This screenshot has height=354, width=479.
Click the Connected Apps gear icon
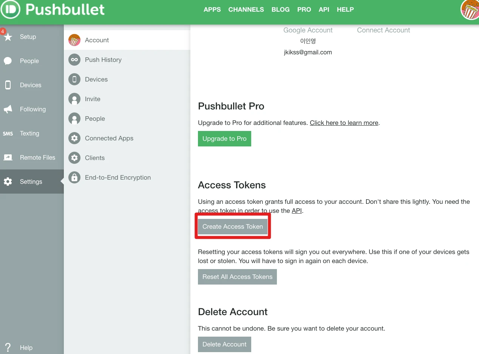(74, 138)
